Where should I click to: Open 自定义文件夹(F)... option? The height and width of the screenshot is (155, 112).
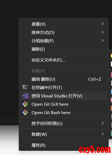coord(63,60)
